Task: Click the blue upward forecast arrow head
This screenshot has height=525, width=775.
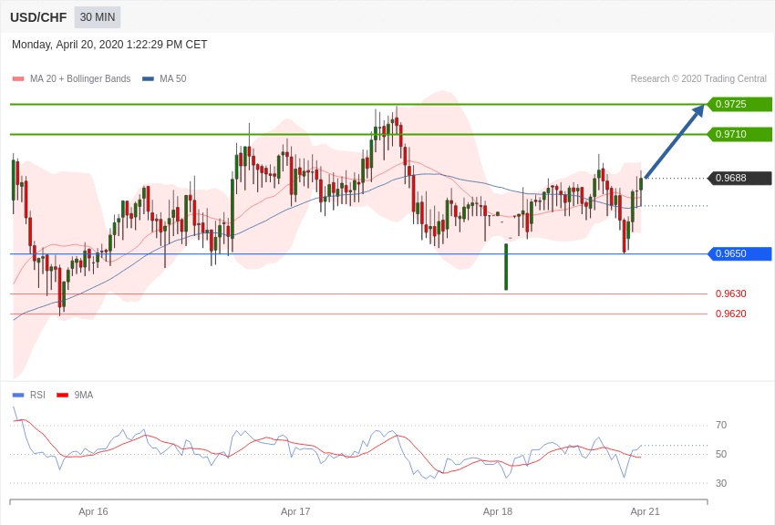Action: coord(697,111)
